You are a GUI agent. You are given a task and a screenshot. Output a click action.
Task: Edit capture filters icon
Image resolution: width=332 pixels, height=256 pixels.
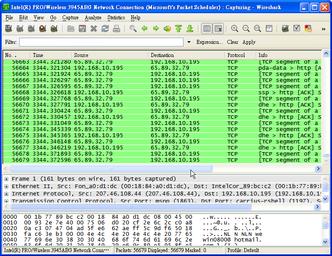pyautogui.click(x=286, y=28)
